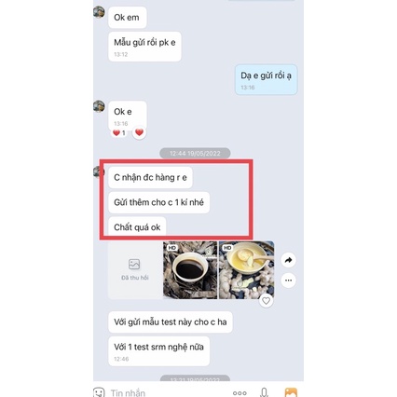This screenshot has height=397, width=397.
Task: Open the three-dot options beside photos
Action: pos(288,281)
